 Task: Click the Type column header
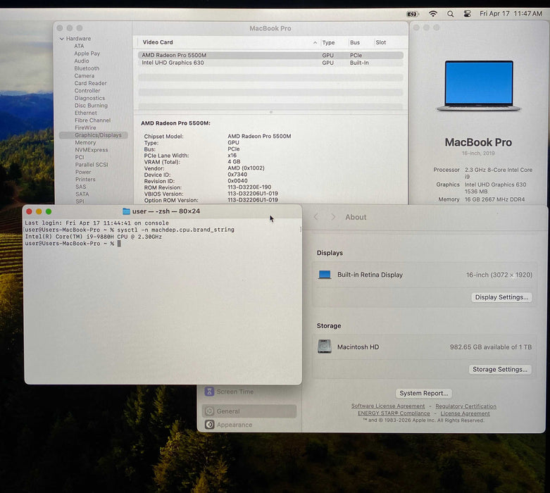coord(328,42)
